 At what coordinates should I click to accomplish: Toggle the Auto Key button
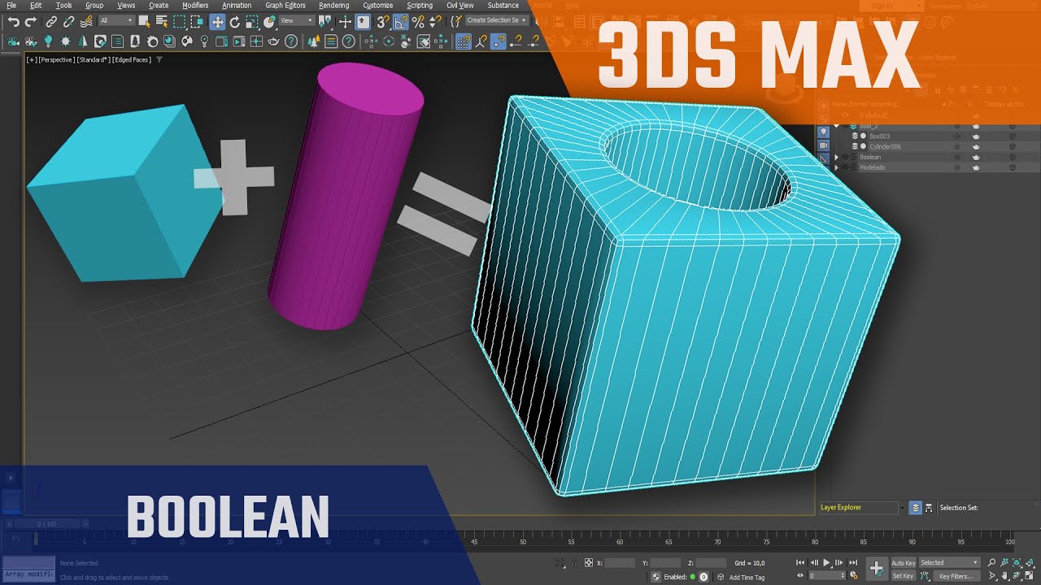pyautogui.click(x=904, y=562)
